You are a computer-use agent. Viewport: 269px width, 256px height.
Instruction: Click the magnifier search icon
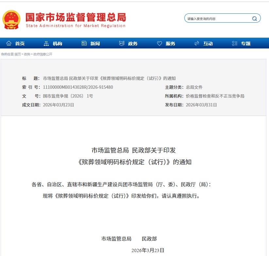pyautogui.click(x=254, y=19)
